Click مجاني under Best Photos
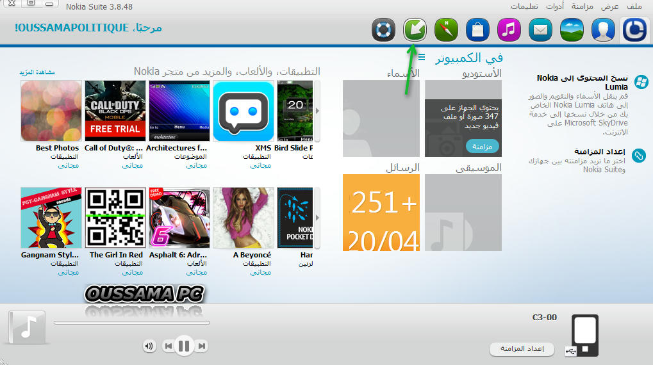 point(69,166)
